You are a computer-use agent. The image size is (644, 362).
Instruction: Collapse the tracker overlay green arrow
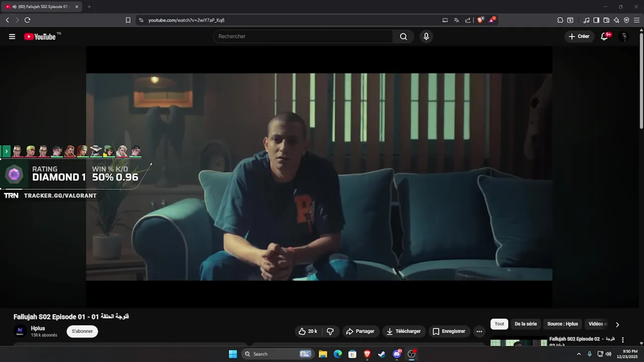[x=6, y=151]
